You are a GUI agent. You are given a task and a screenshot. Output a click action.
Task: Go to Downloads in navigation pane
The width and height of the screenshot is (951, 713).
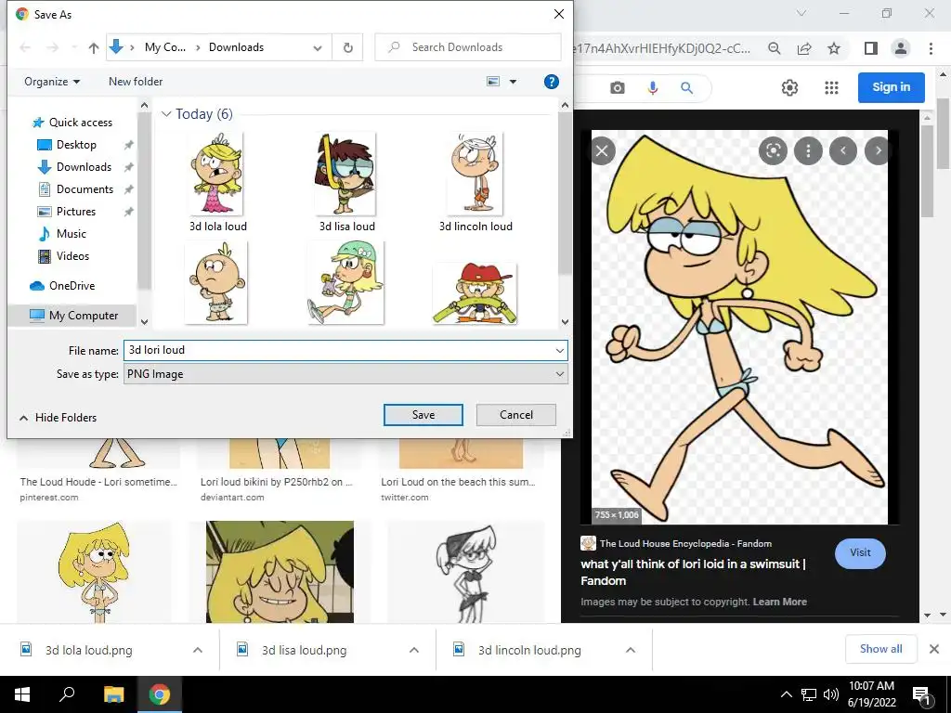pos(84,167)
